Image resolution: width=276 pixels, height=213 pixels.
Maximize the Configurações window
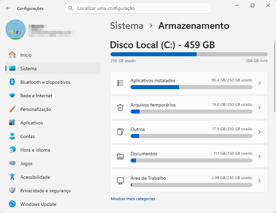(x=252, y=5)
